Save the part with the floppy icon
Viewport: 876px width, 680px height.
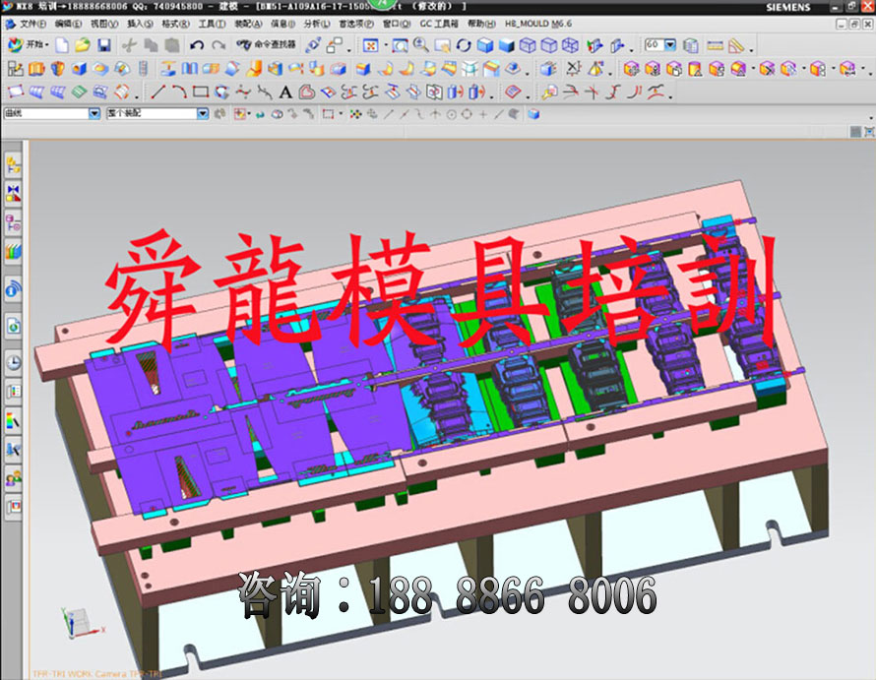[x=104, y=45]
